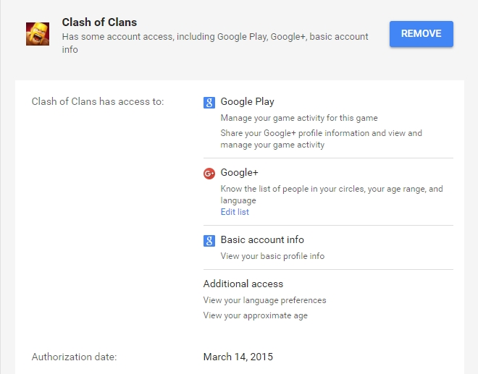Screen dimensions: 478x374
Task: Click the Clash of Clans app icon
Action: (x=38, y=34)
